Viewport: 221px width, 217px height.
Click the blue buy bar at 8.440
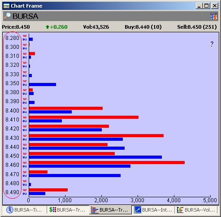pyautogui.click(x=77, y=148)
